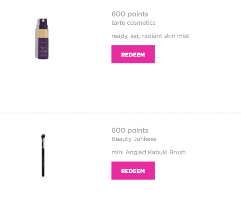
Task: Select the ready, set, radiant skin mist title
Action: coord(150,36)
